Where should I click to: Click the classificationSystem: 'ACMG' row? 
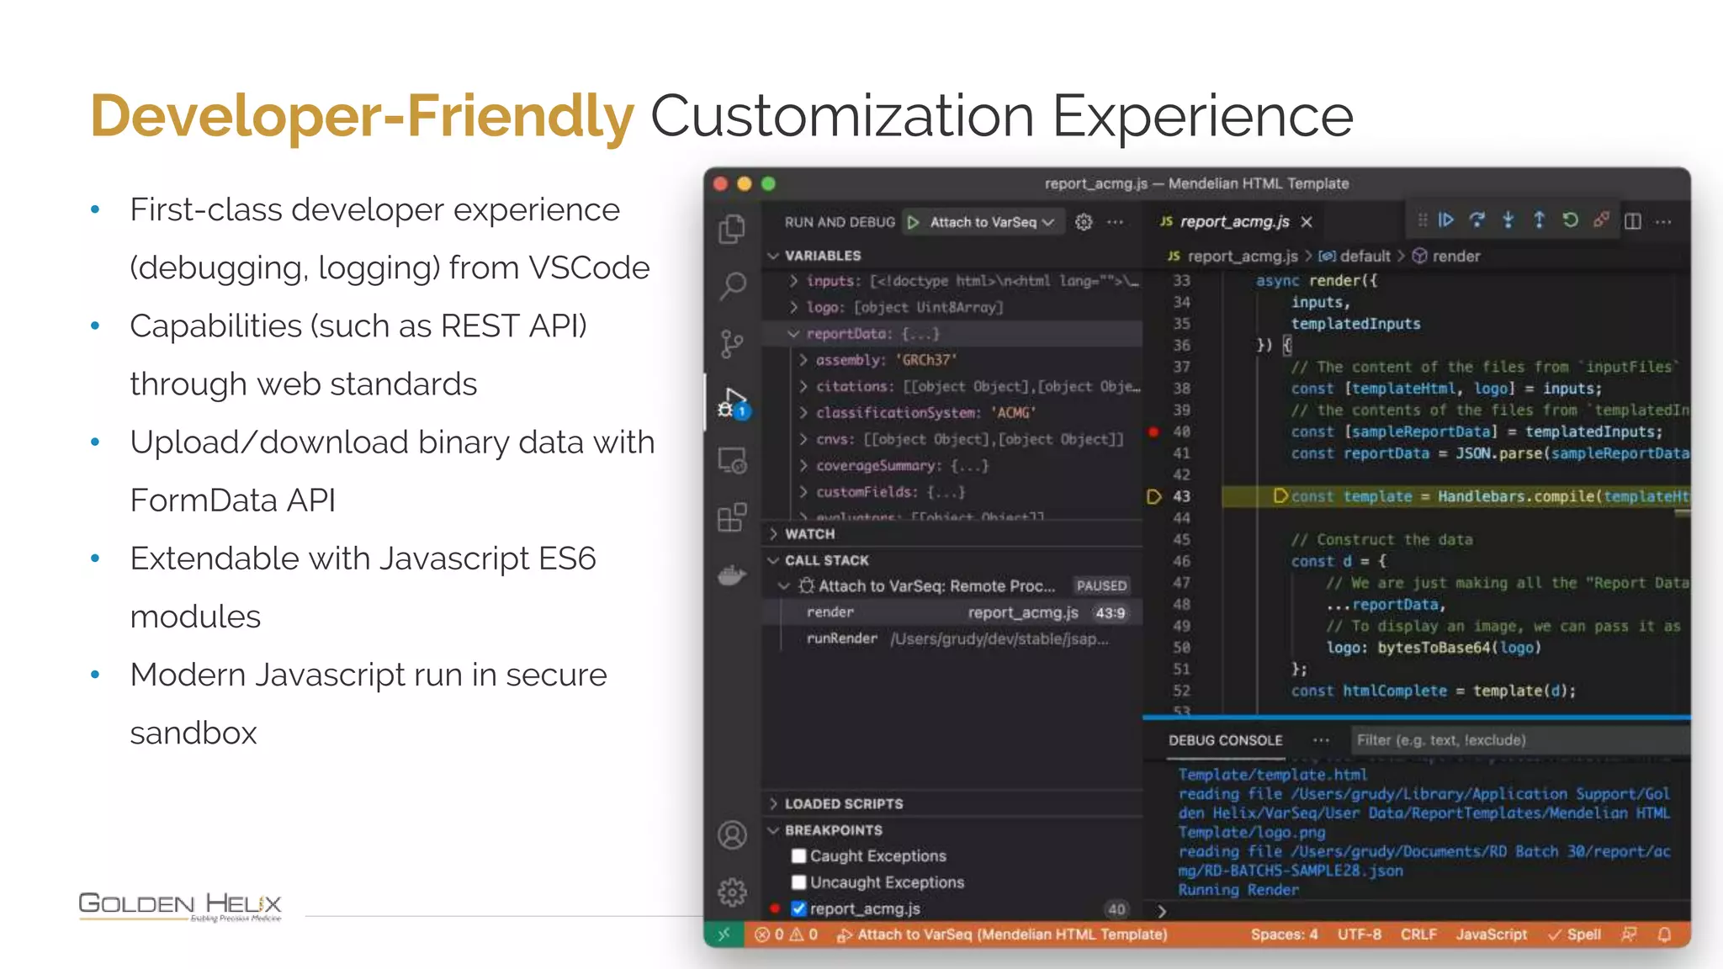[952, 413]
